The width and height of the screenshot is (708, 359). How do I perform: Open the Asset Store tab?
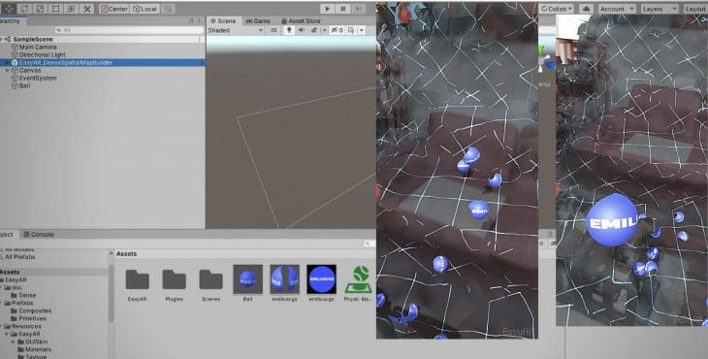click(301, 20)
